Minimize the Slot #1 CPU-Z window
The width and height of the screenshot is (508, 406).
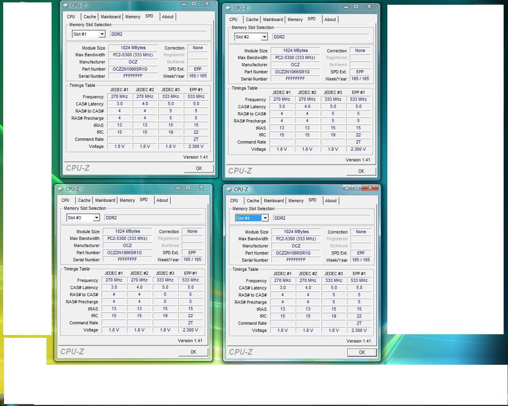click(183, 4)
